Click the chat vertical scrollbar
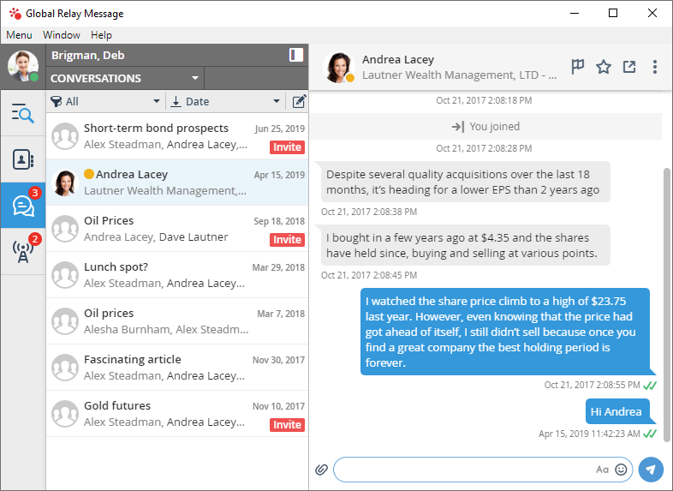 click(668, 291)
